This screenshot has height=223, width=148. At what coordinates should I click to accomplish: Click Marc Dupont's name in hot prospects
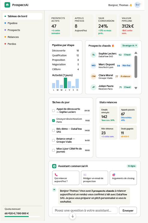pyautogui.click(x=107, y=64)
